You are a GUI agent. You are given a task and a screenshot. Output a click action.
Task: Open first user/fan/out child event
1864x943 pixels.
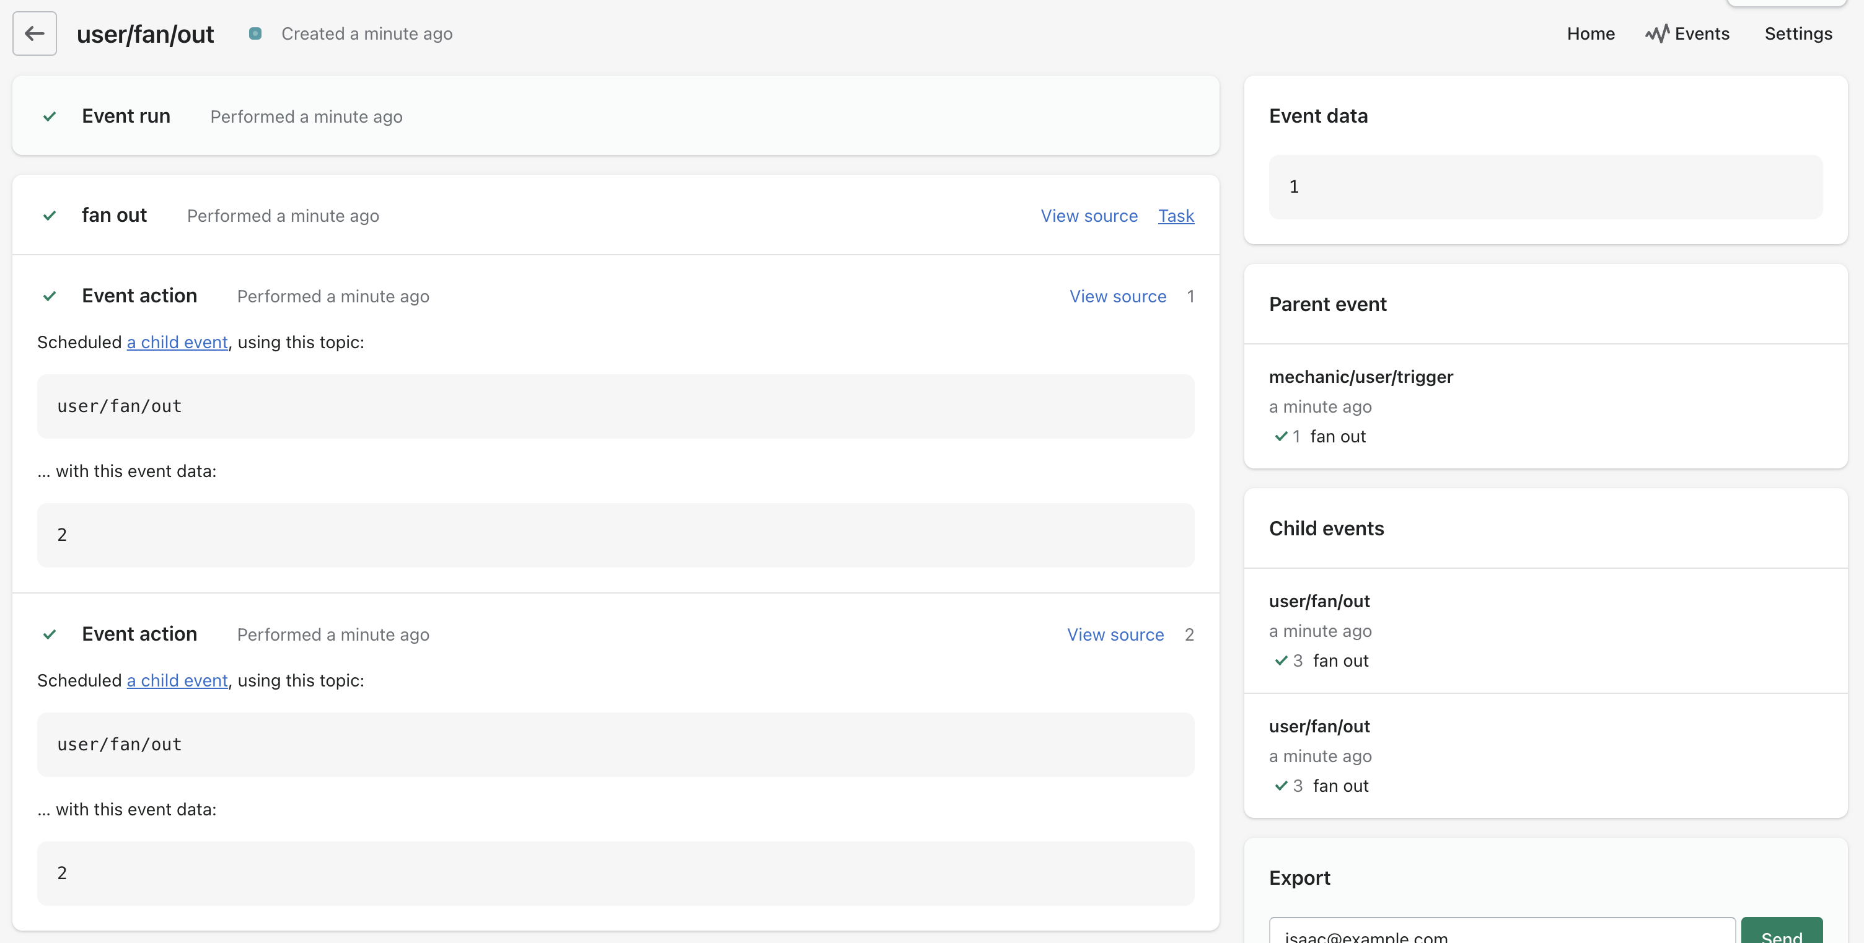[x=1319, y=602]
